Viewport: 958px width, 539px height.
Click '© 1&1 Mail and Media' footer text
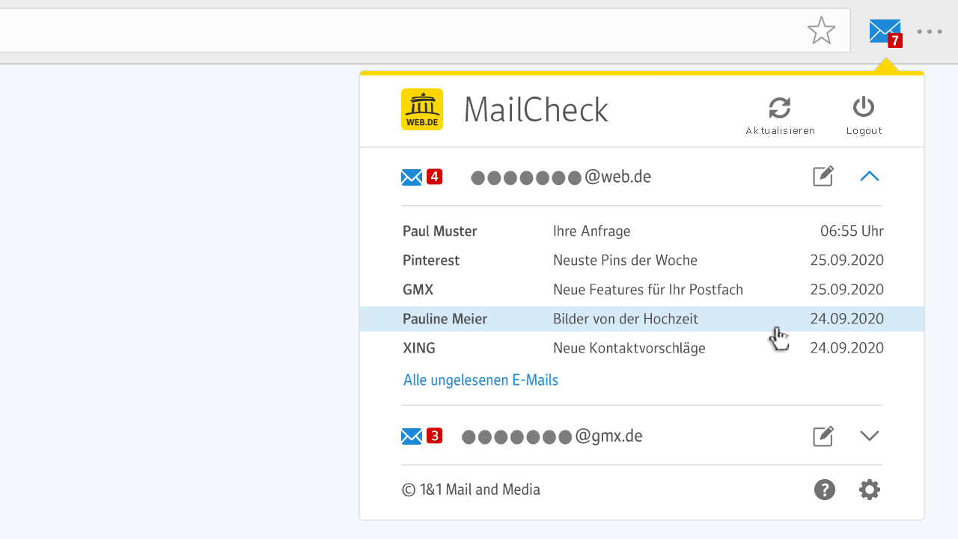point(471,490)
